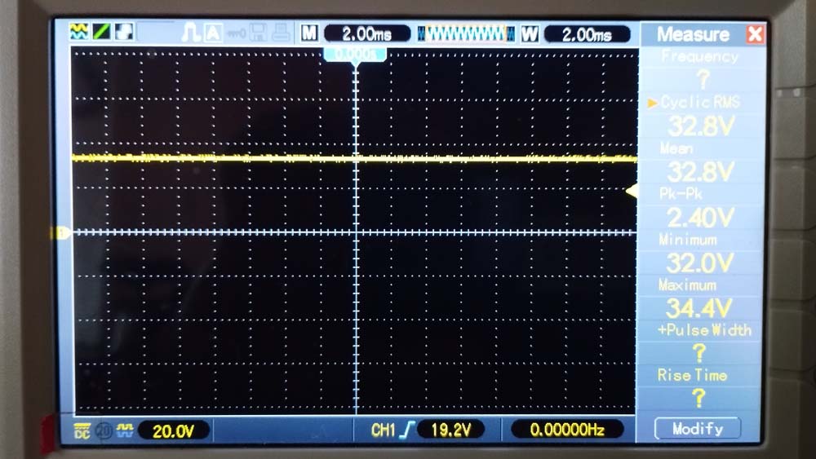Tap the DC coupling icon at bottom left
The width and height of the screenshot is (816, 459).
point(82,430)
